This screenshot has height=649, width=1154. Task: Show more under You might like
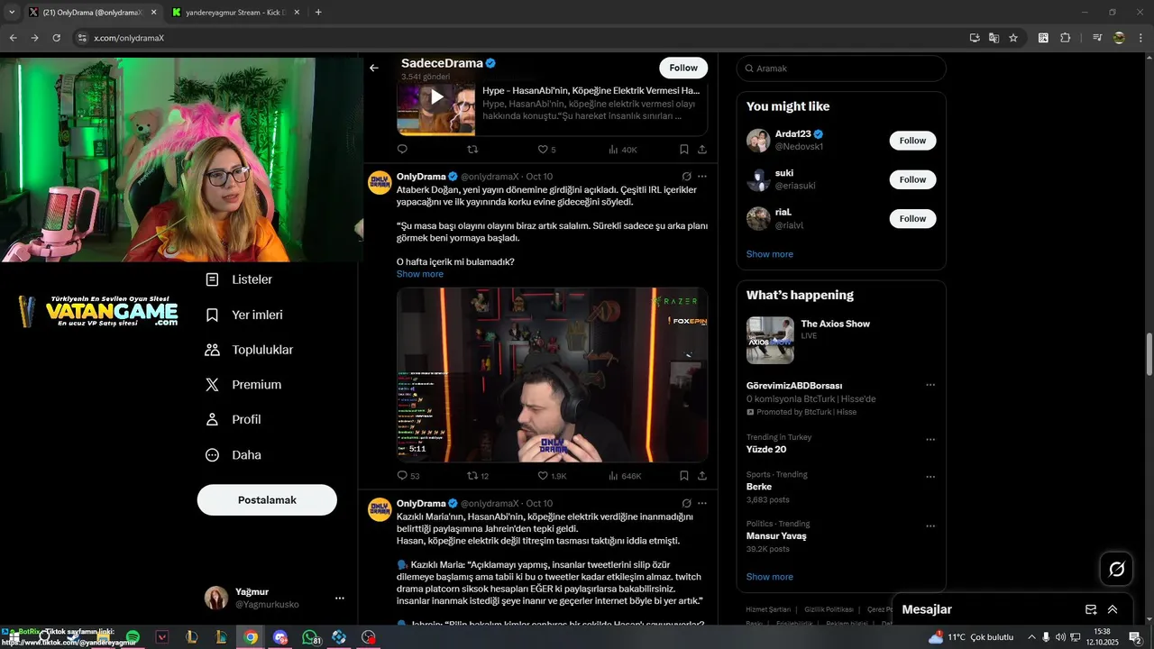770,254
